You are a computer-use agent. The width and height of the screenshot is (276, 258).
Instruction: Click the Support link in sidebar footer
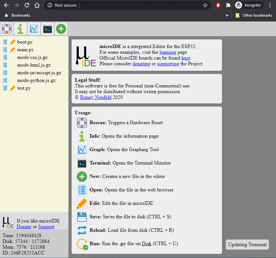(46, 227)
